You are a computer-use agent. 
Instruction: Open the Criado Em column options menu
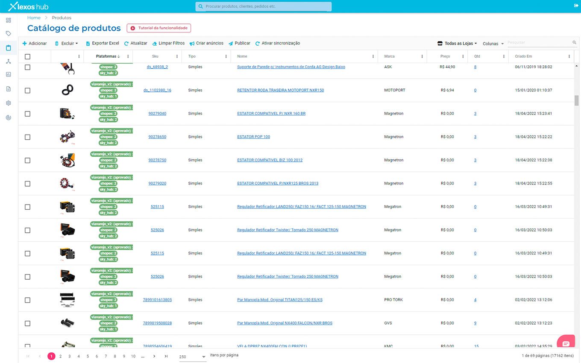pos(569,56)
